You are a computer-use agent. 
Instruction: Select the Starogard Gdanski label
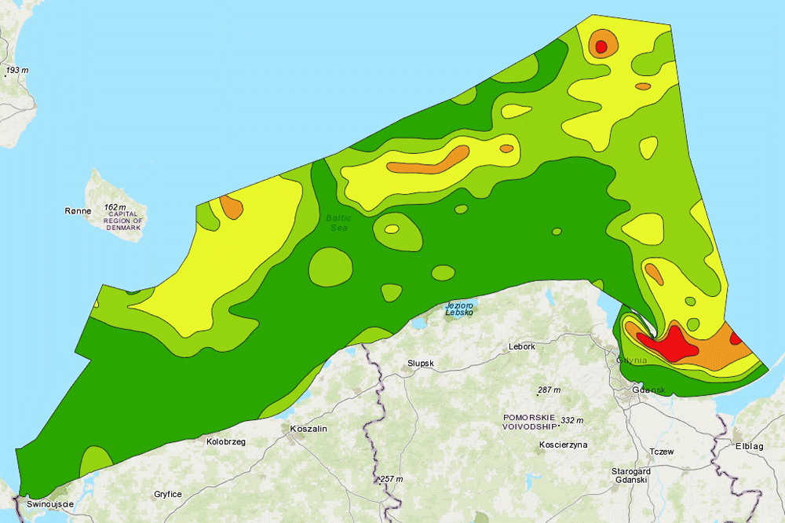click(631, 474)
